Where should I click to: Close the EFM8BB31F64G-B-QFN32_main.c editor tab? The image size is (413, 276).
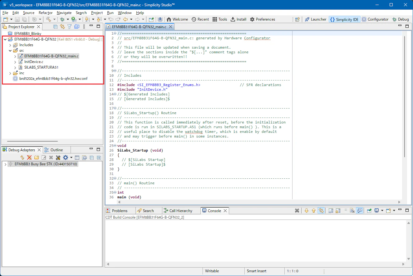click(x=171, y=27)
